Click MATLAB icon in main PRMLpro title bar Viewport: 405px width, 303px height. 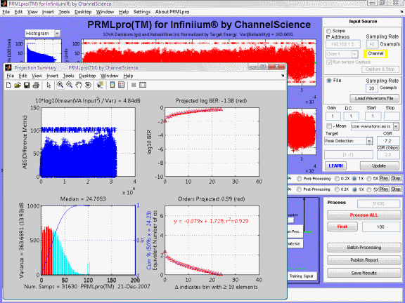click(x=4, y=4)
